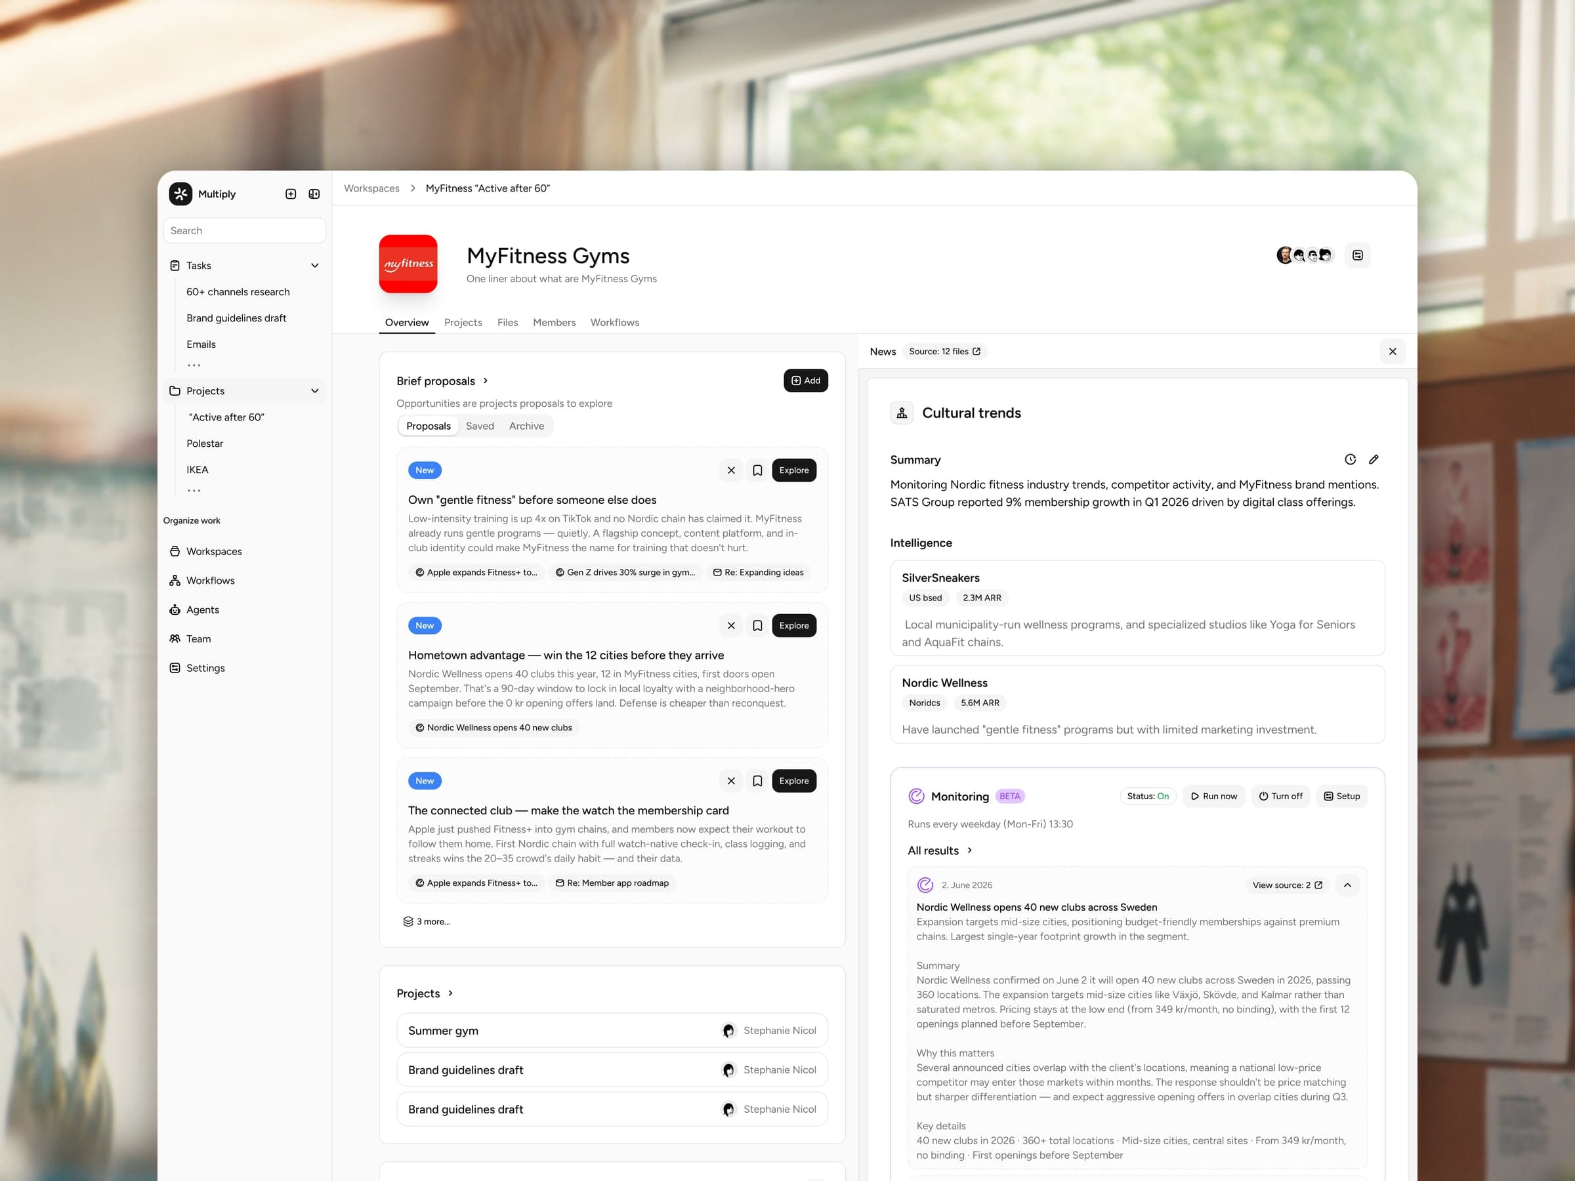
Task: Bookmark the Hometown advantage proposal
Action: (x=757, y=626)
